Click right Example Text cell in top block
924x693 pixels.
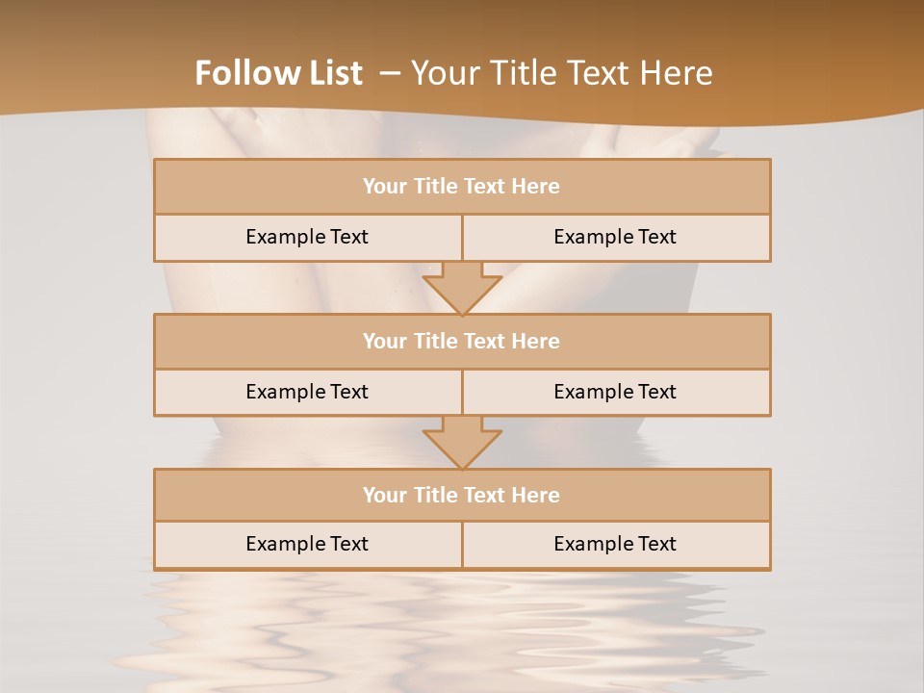coord(615,237)
